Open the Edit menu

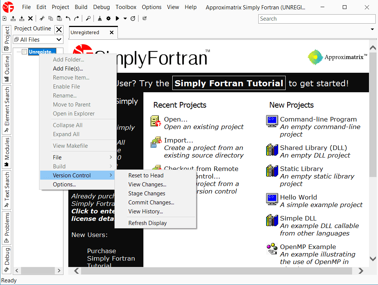(x=41, y=7)
